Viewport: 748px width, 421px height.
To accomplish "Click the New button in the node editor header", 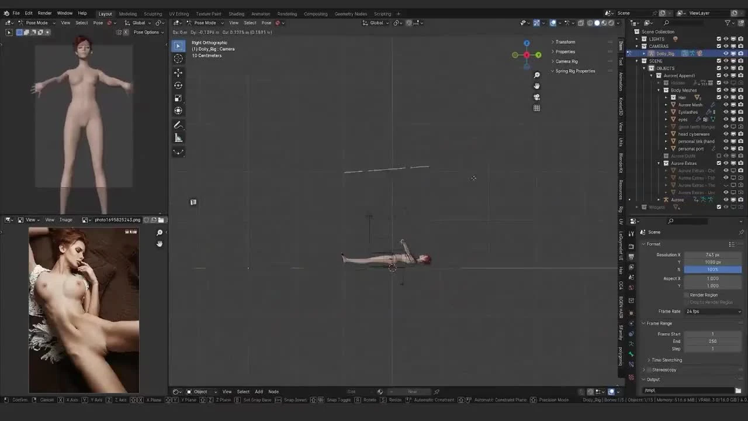I will pyautogui.click(x=412, y=391).
